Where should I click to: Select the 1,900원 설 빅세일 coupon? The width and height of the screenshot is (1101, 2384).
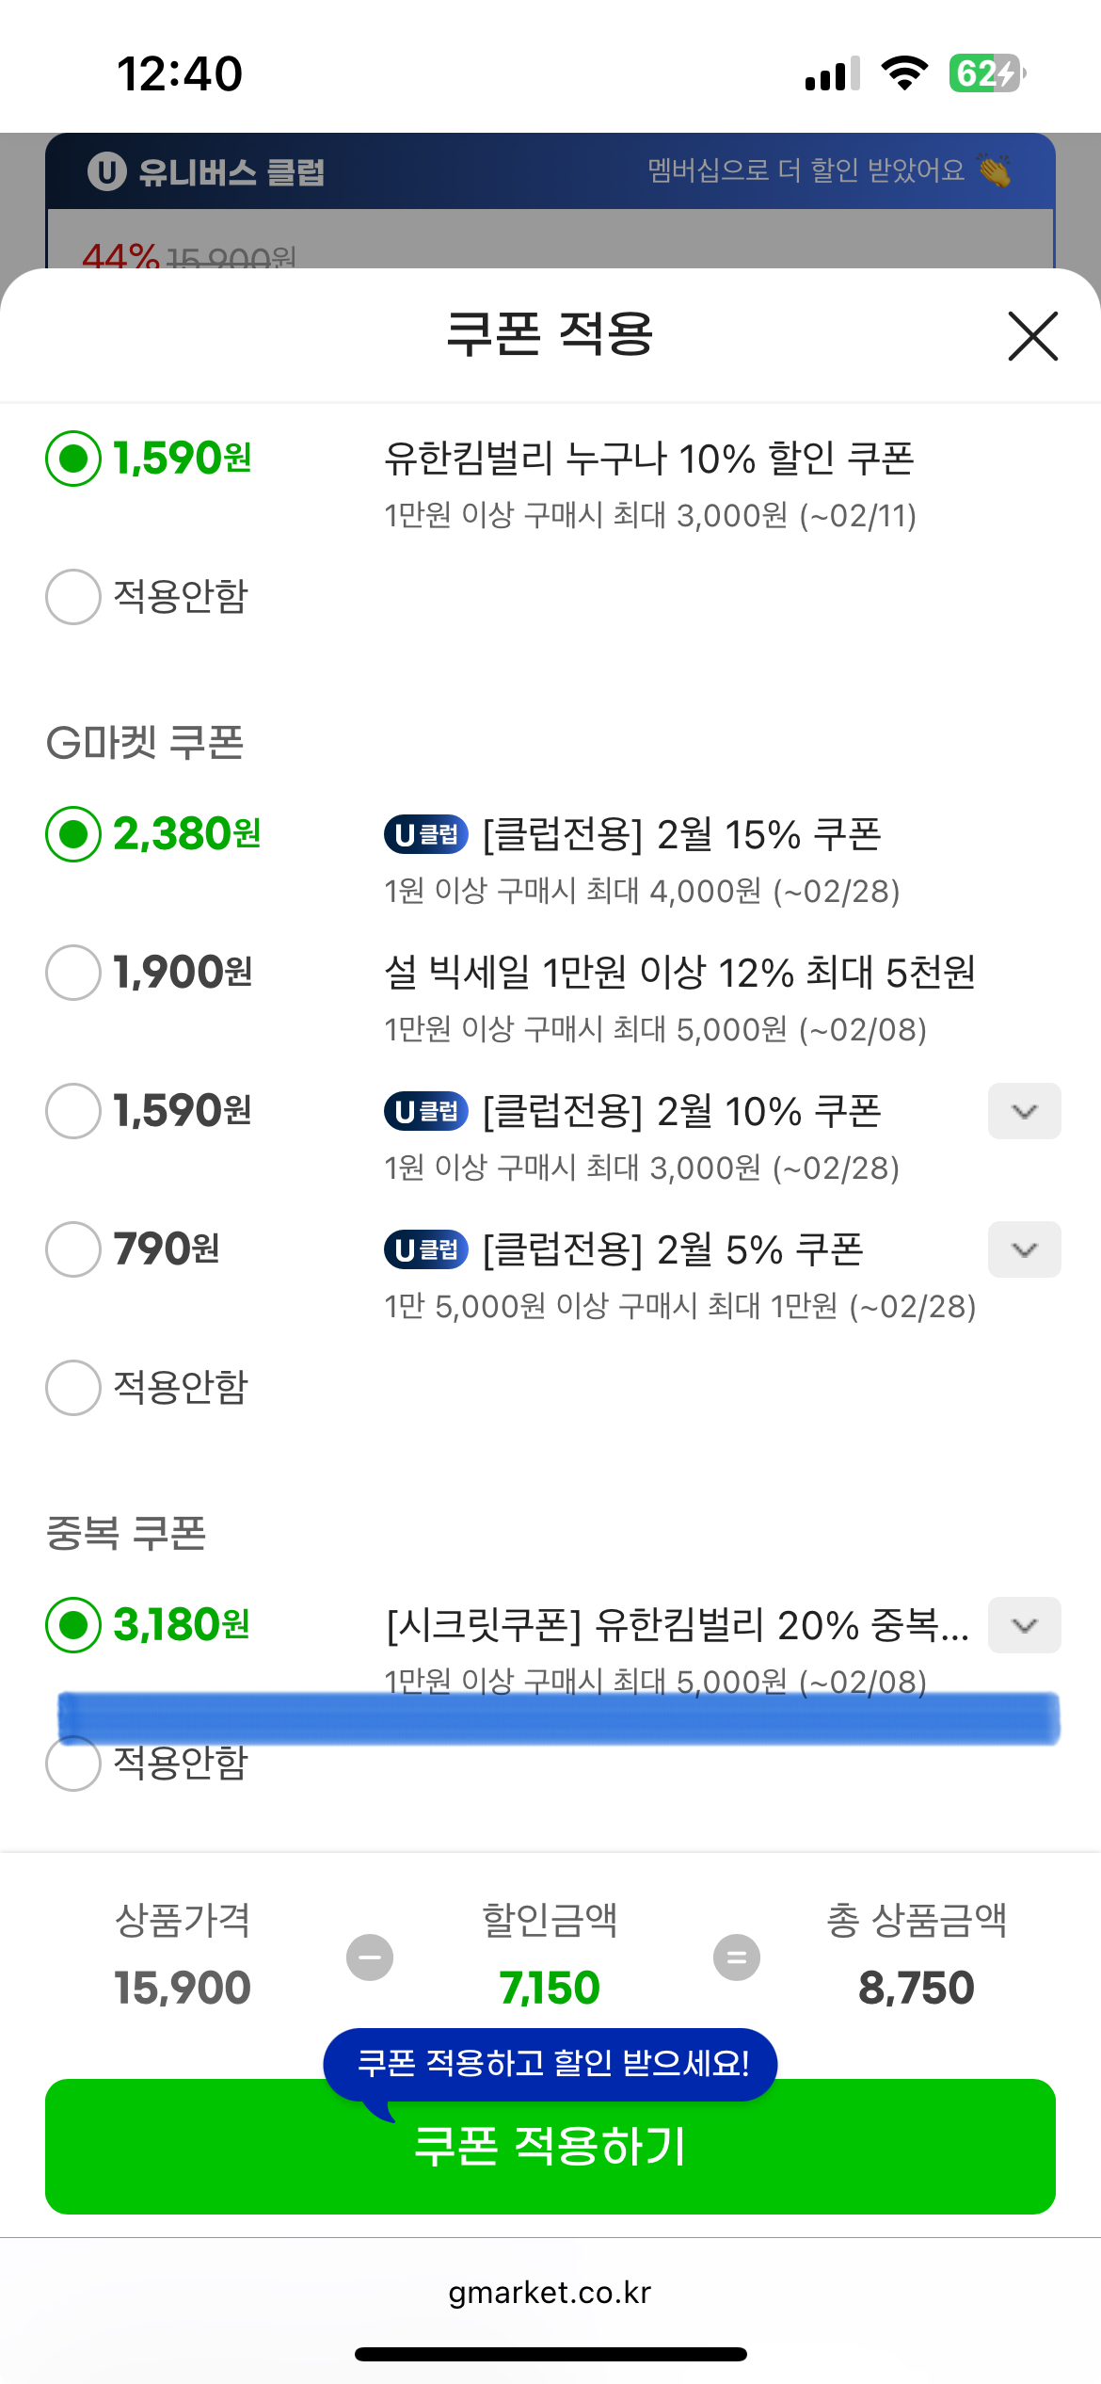[73, 973]
